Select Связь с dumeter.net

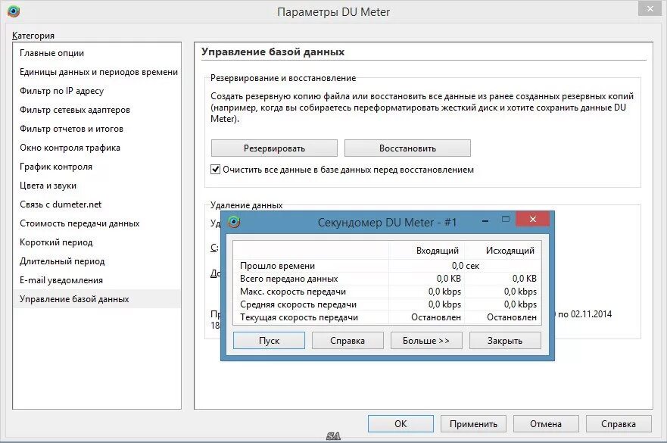[97, 204]
